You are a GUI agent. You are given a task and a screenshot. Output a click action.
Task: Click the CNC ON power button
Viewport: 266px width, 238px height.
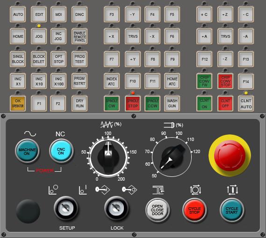point(61,151)
